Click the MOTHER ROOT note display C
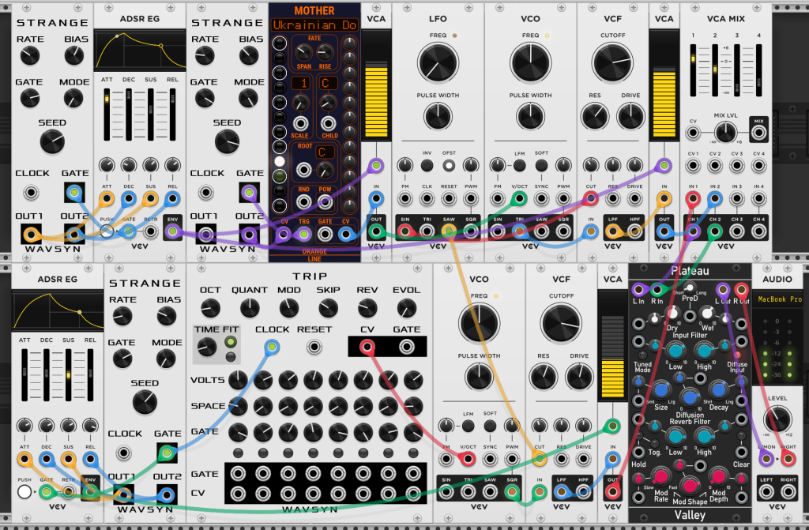 pyautogui.click(x=324, y=152)
